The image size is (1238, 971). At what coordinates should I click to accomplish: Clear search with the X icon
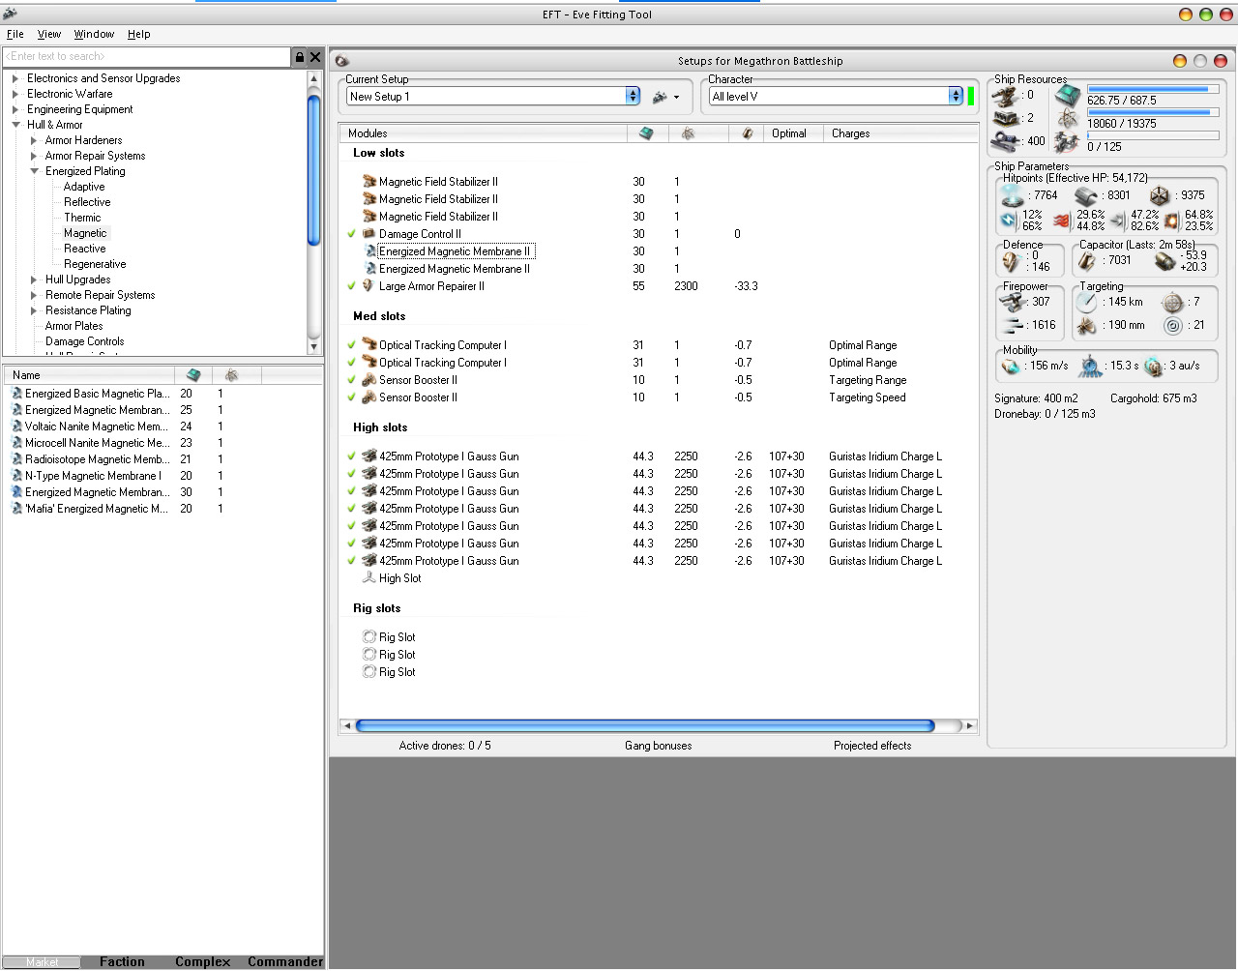pos(315,57)
